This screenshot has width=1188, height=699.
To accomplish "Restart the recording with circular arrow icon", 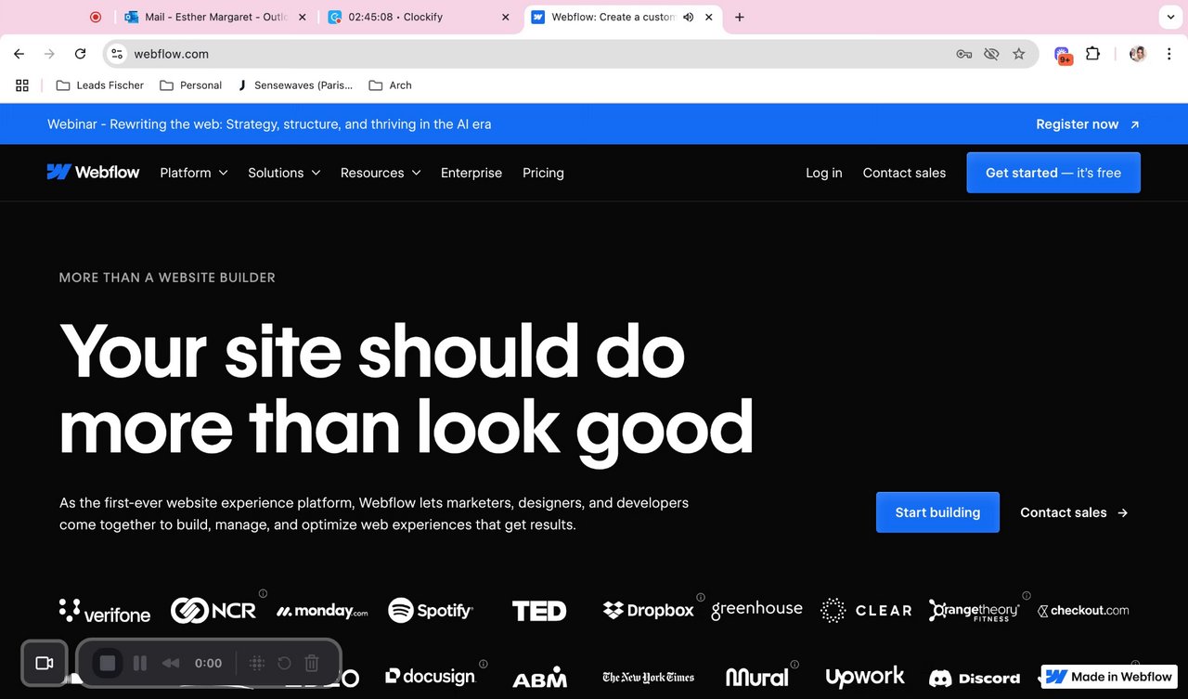I will (285, 663).
